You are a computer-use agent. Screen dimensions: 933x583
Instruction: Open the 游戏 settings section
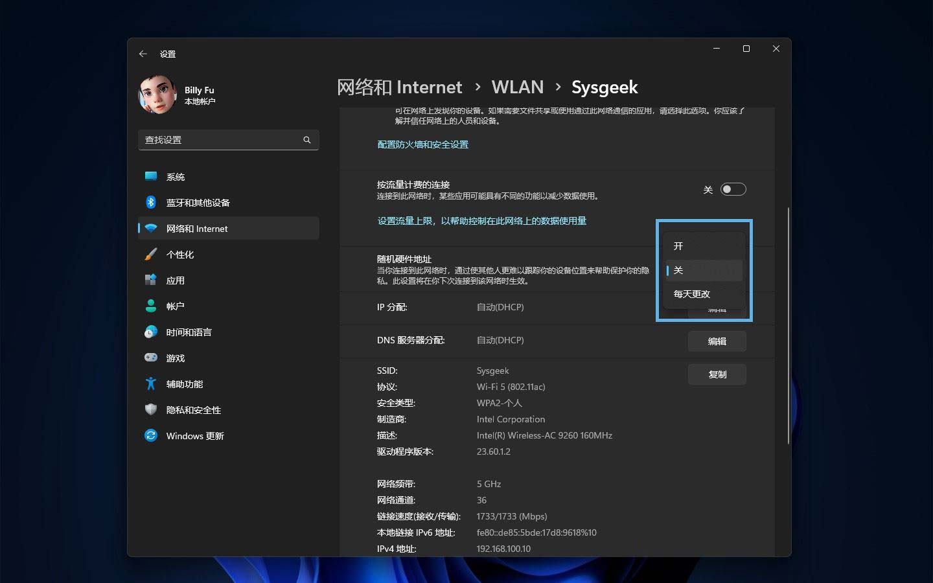point(175,358)
